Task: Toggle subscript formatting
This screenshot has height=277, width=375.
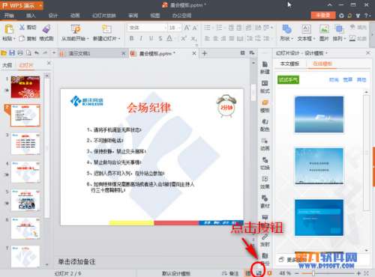Action: 193,38
